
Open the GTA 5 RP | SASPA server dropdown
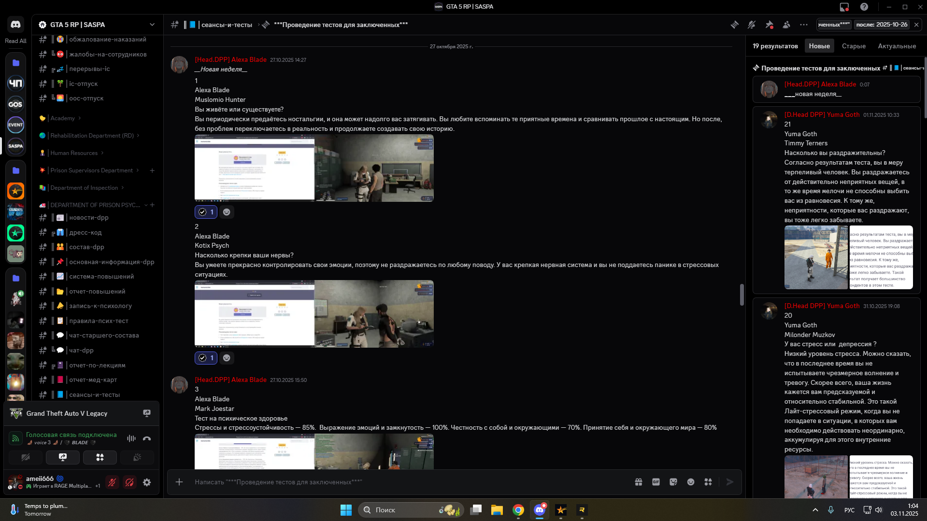(x=152, y=25)
